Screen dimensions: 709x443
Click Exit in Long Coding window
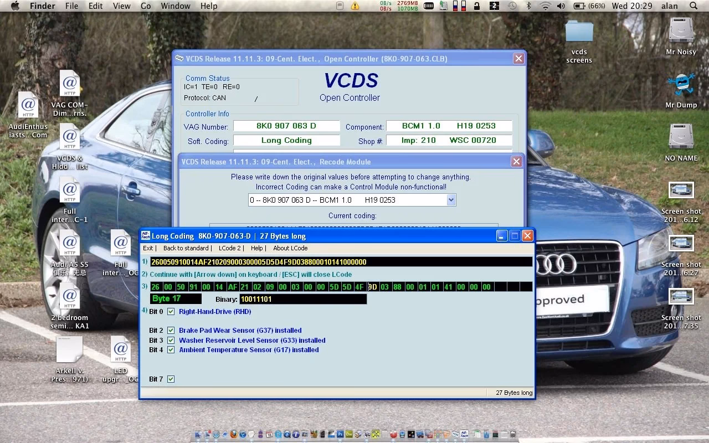click(x=148, y=248)
